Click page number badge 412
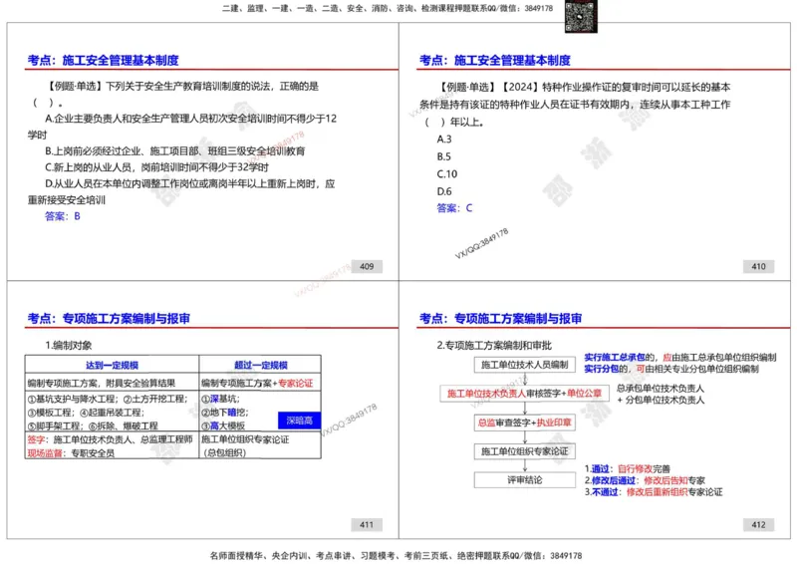Screen dimensions: 797x564 (x=758, y=525)
